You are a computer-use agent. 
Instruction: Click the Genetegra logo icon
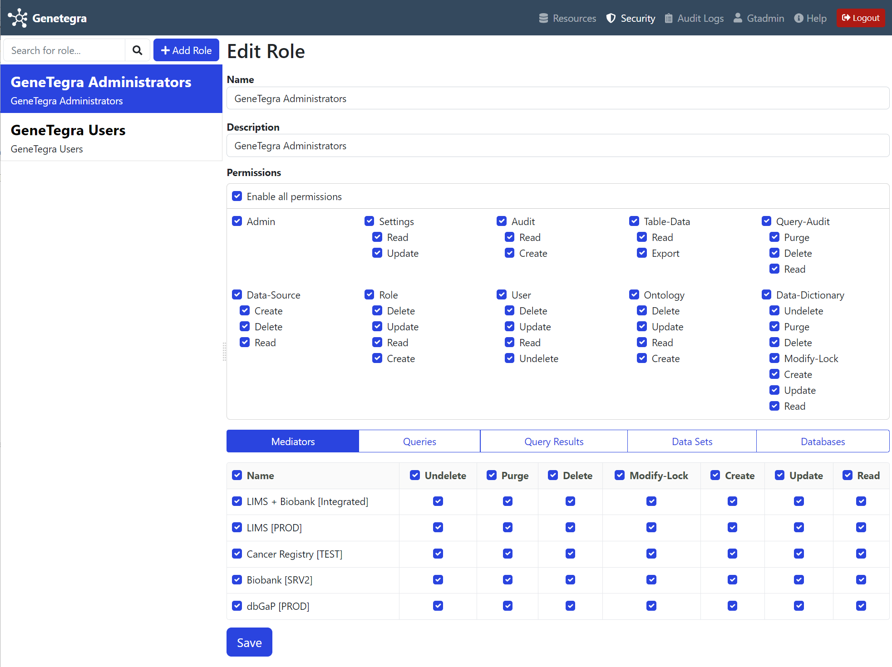click(17, 18)
